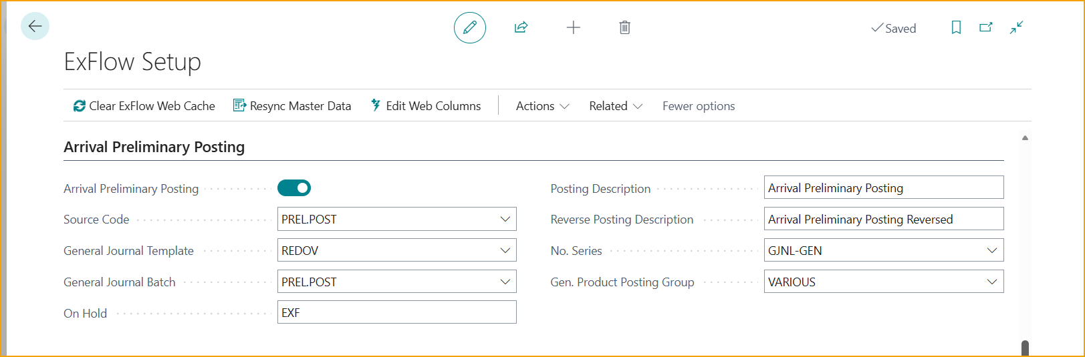
Task: Delete record using trash icon
Action: [x=624, y=27]
